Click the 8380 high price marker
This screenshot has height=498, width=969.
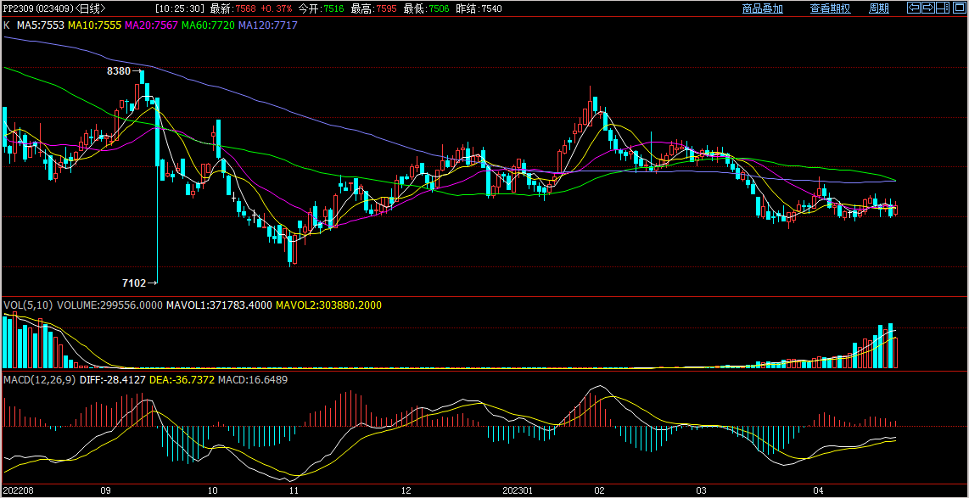tap(119, 71)
